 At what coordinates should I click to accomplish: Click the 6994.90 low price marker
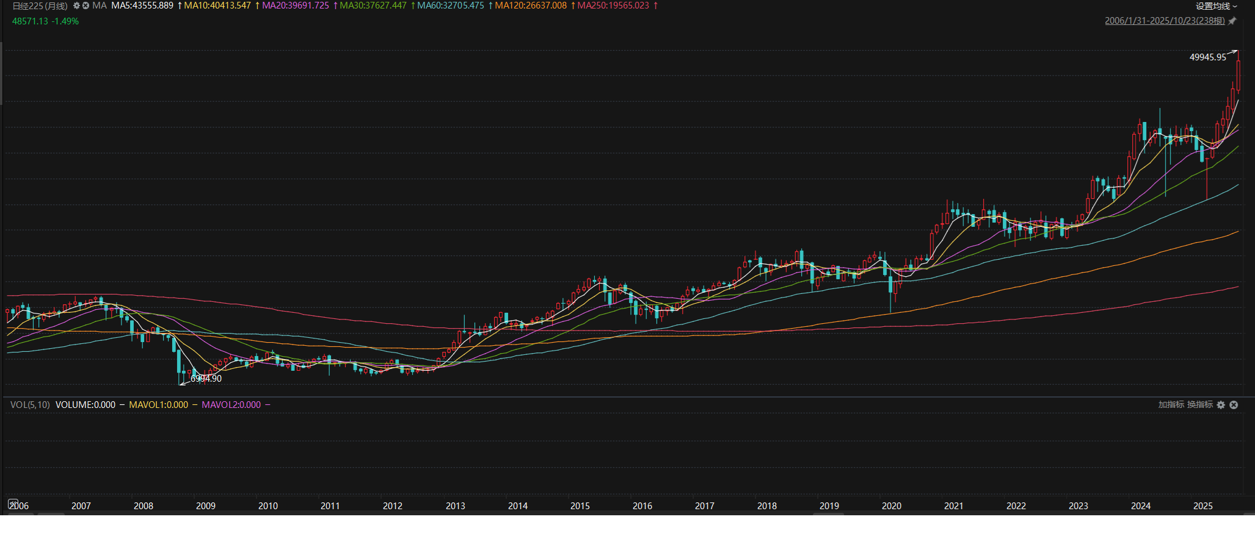click(206, 379)
